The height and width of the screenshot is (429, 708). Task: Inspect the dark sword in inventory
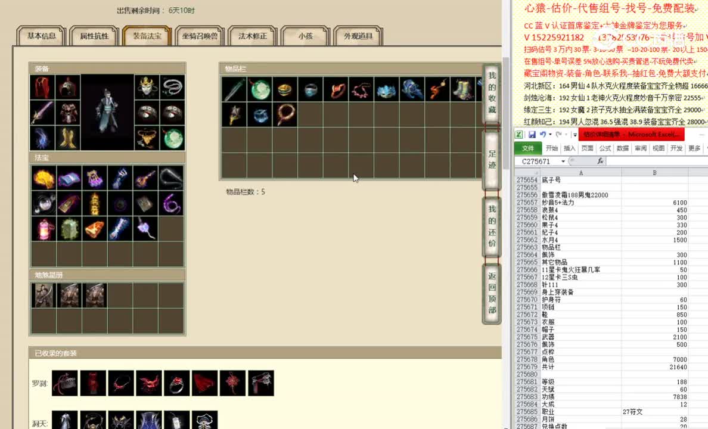tap(234, 89)
